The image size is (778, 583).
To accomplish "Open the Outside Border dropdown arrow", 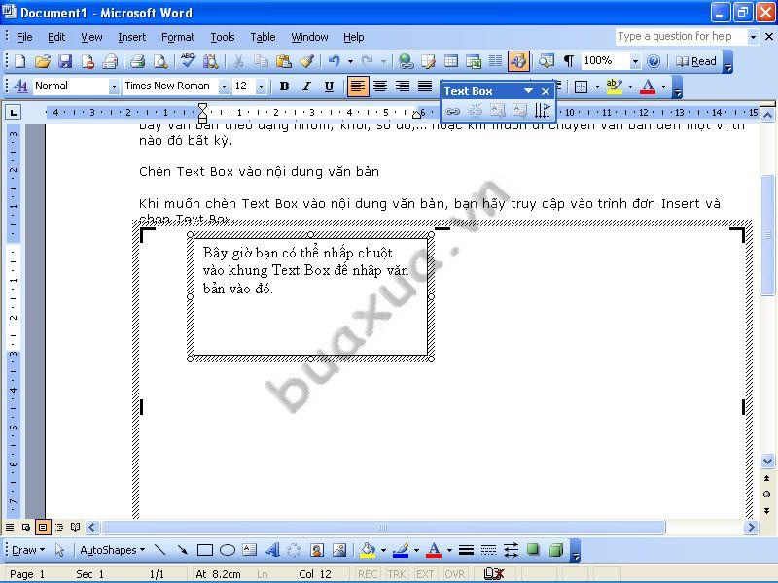I will click(x=597, y=86).
